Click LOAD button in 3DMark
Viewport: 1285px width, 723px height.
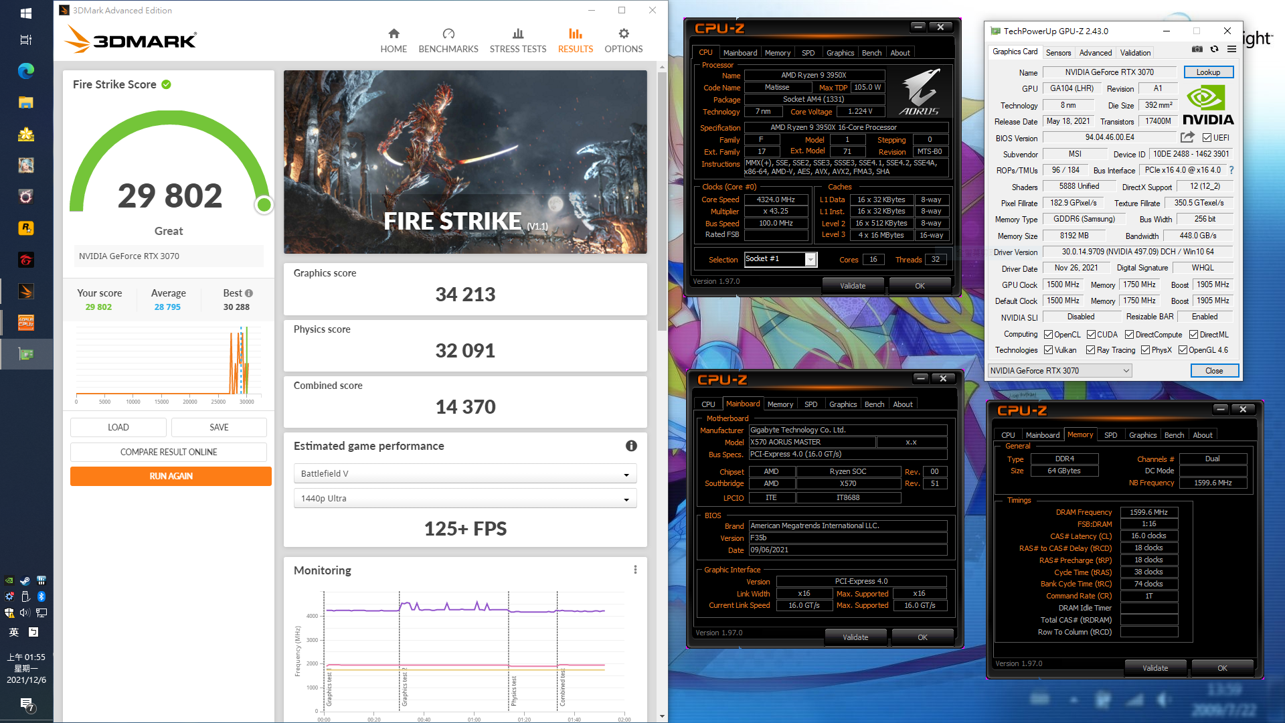pyautogui.click(x=118, y=427)
